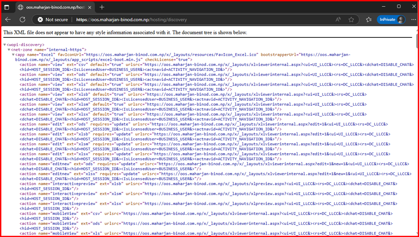Viewport: 419px width, 237px height.
Task: Click the browser Back arrow button
Action: (8, 19)
